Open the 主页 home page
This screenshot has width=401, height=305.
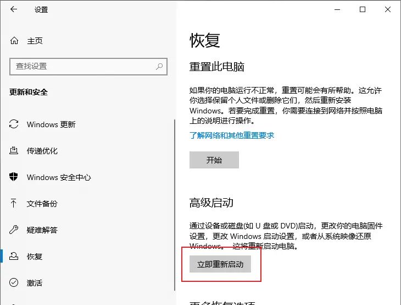click(35, 41)
